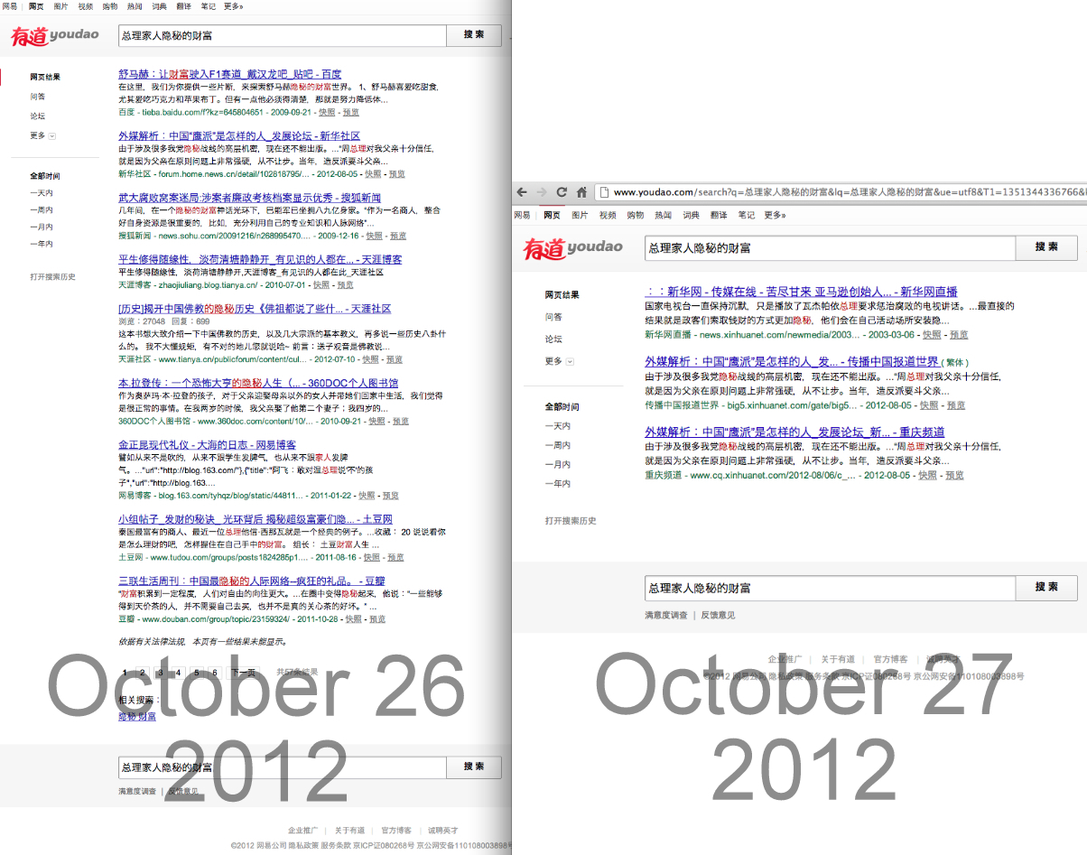
Task: Open 翻译 tab in right page navigation
Action: click(x=719, y=215)
